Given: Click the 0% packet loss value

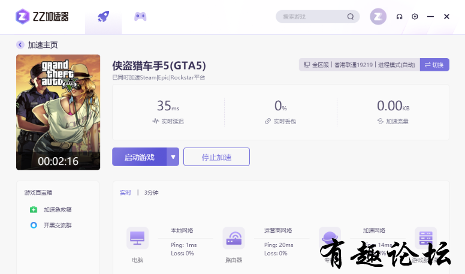Looking at the screenshot, I should (280, 106).
